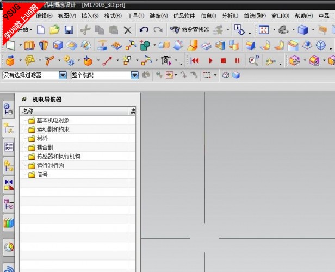Click the information i icon

[239, 29]
